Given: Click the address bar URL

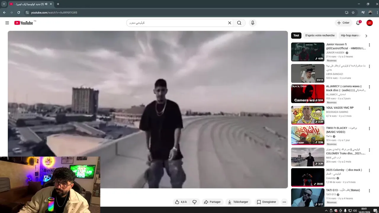Looking at the screenshot, I should pyautogui.click(x=54, y=12).
